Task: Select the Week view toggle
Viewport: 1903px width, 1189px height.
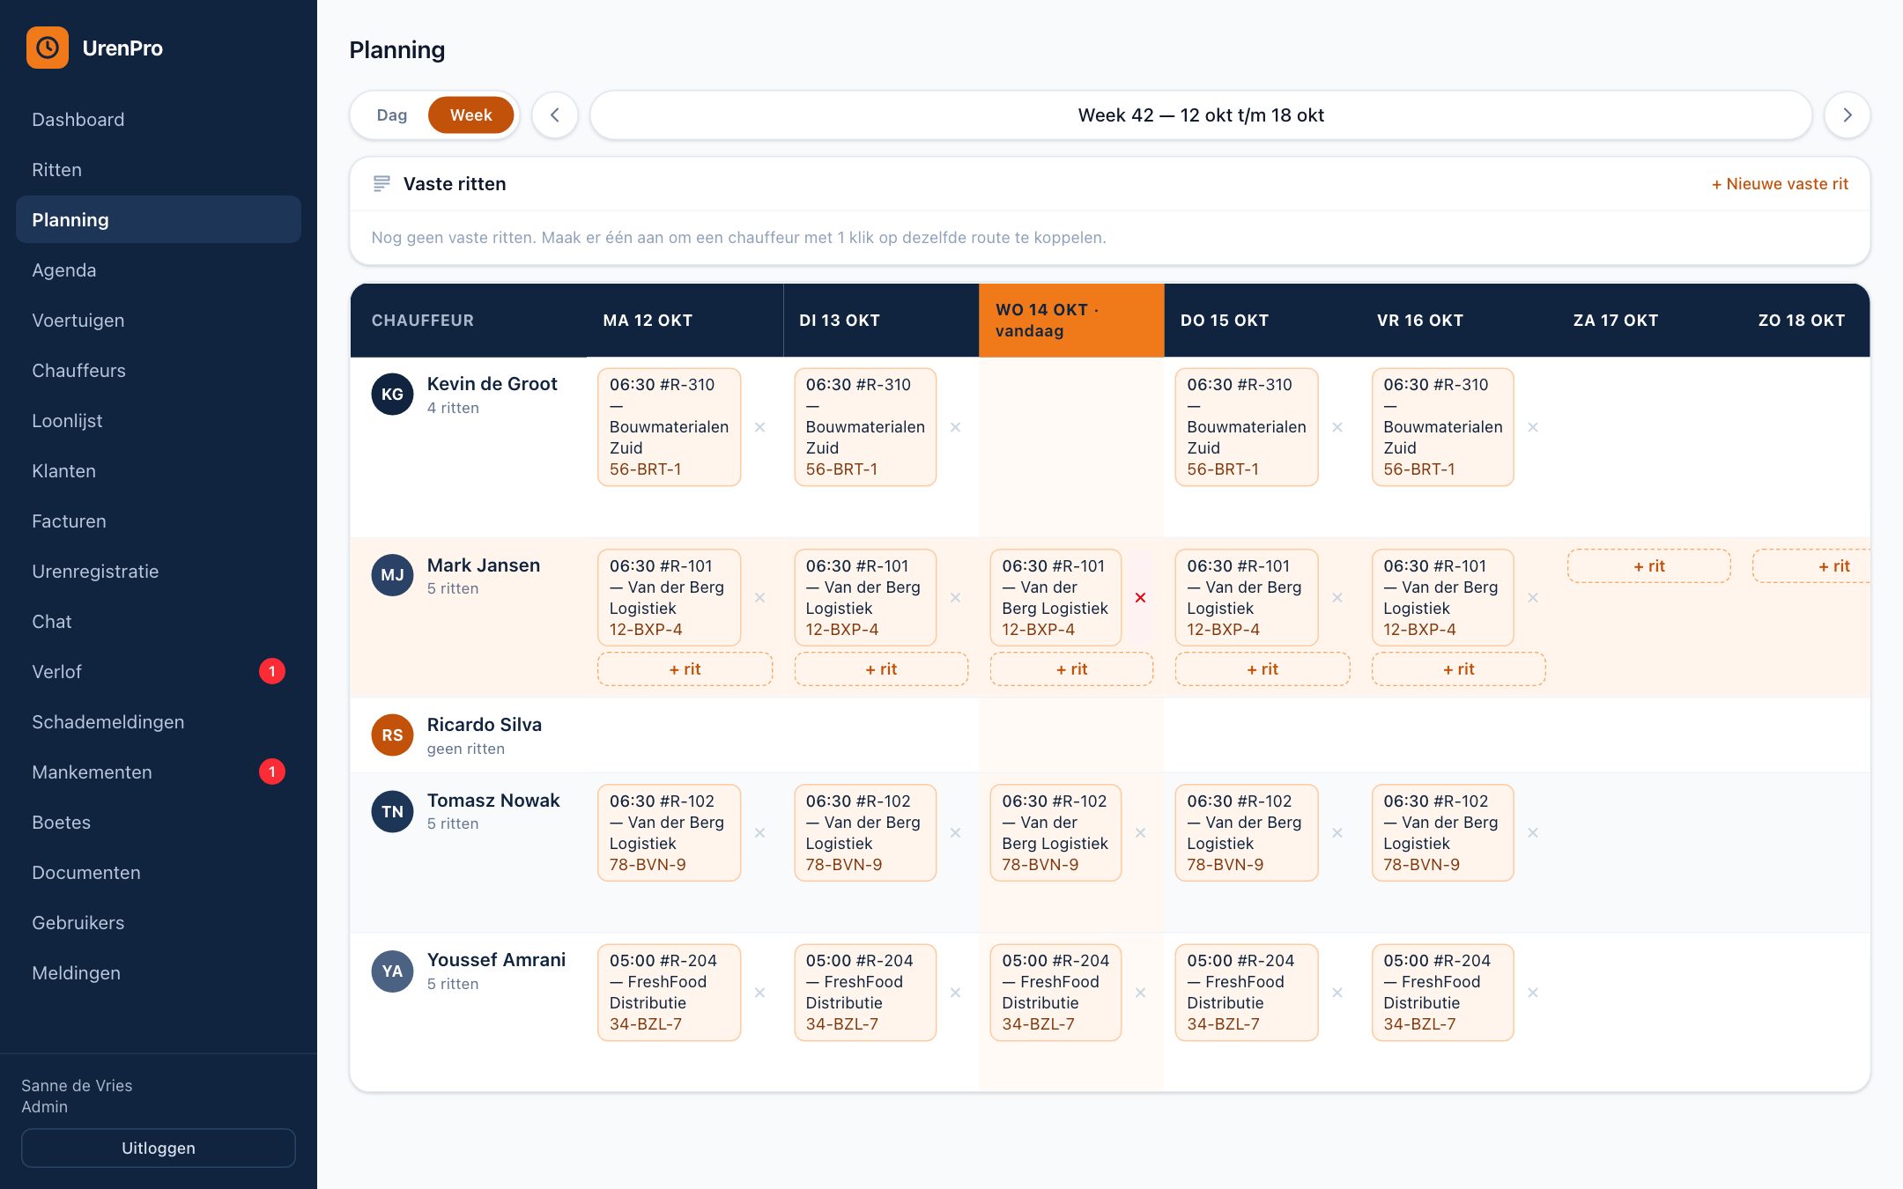Action: point(471,115)
